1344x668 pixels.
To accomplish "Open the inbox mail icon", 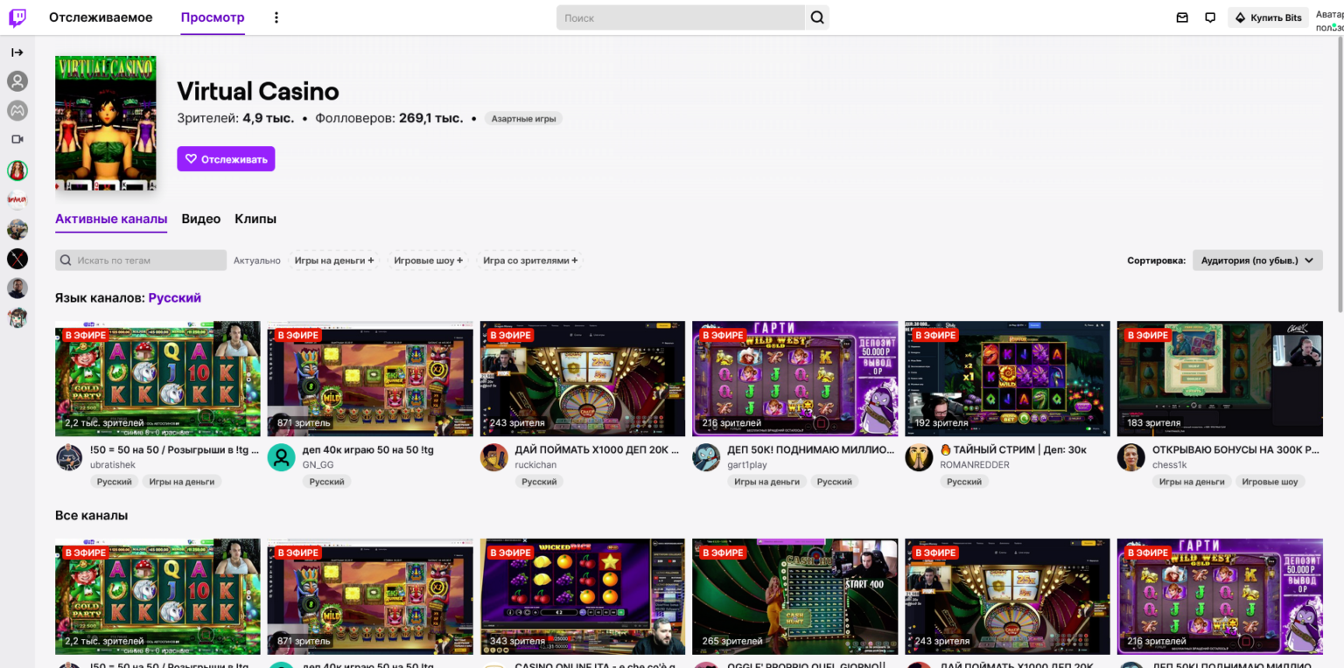I will click(x=1182, y=17).
